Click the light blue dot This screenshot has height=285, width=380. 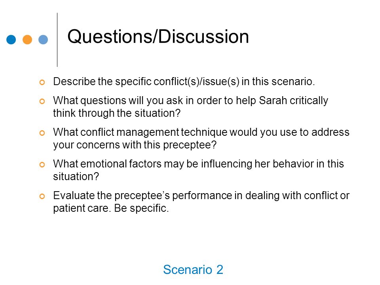pyautogui.click(x=43, y=40)
